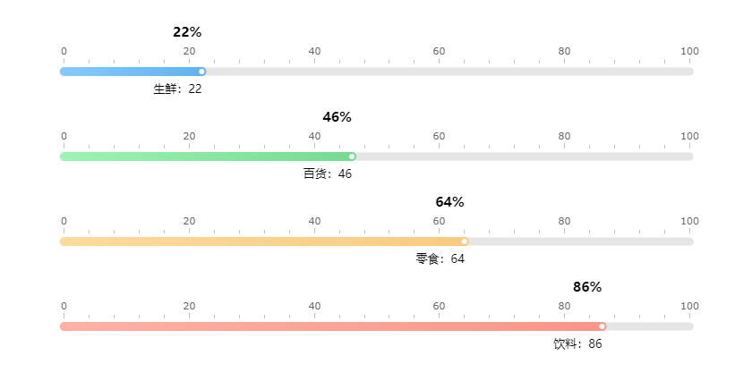
Task: Click the green 百货 slider handle
Action: [x=352, y=157]
